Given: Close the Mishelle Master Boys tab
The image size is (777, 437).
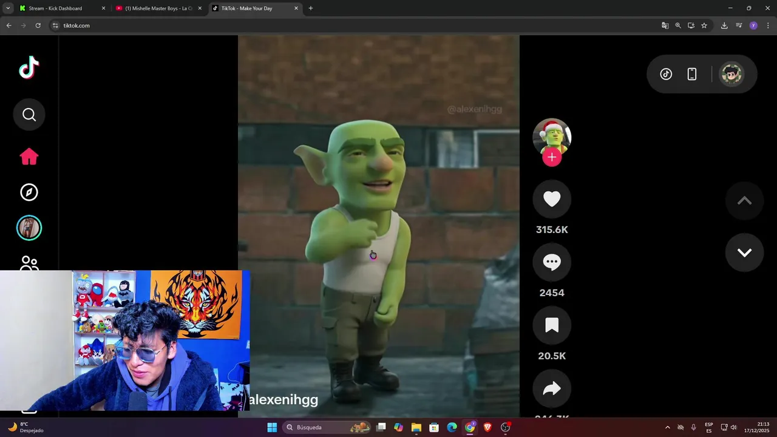Looking at the screenshot, I should (x=200, y=8).
